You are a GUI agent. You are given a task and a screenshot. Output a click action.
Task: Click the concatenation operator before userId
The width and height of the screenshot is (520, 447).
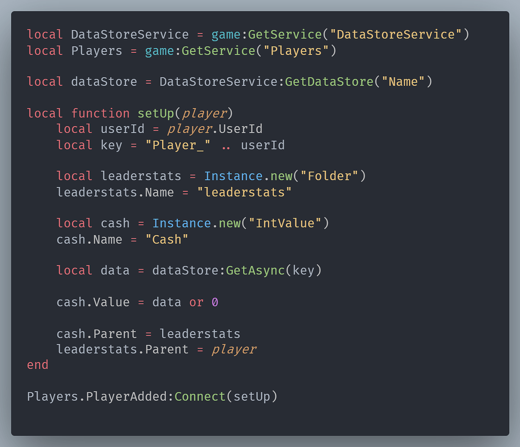tap(226, 145)
